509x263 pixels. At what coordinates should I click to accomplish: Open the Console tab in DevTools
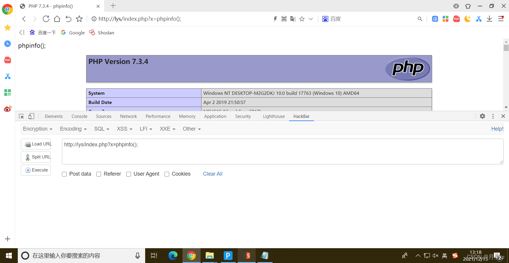79,116
